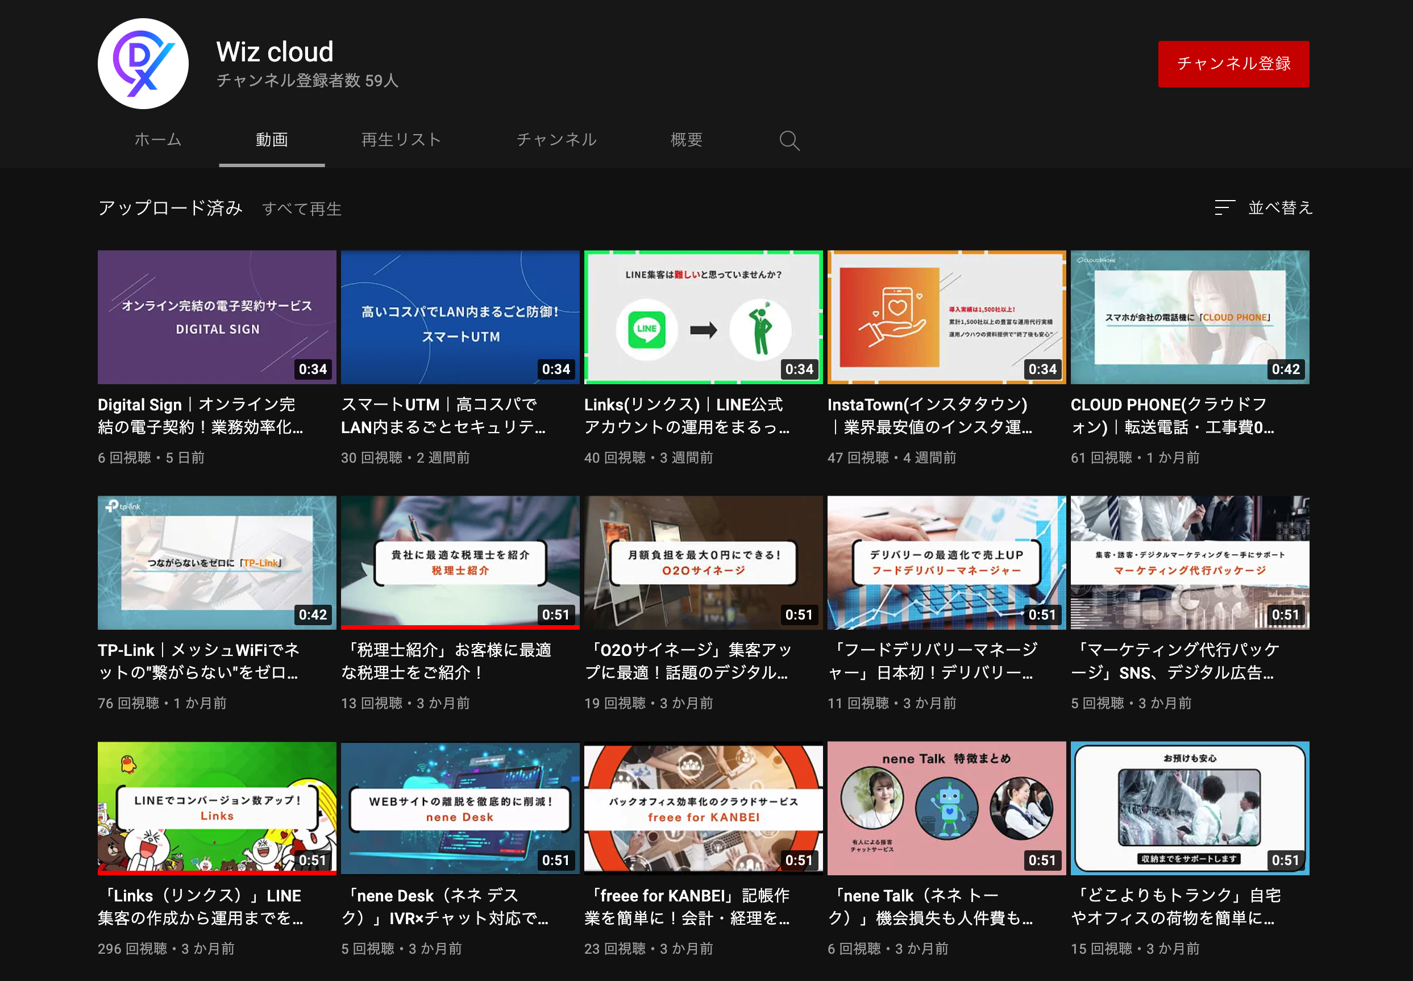This screenshot has height=981, width=1413.
Task: Open the TP-Link video thumbnail
Action: (217, 563)
